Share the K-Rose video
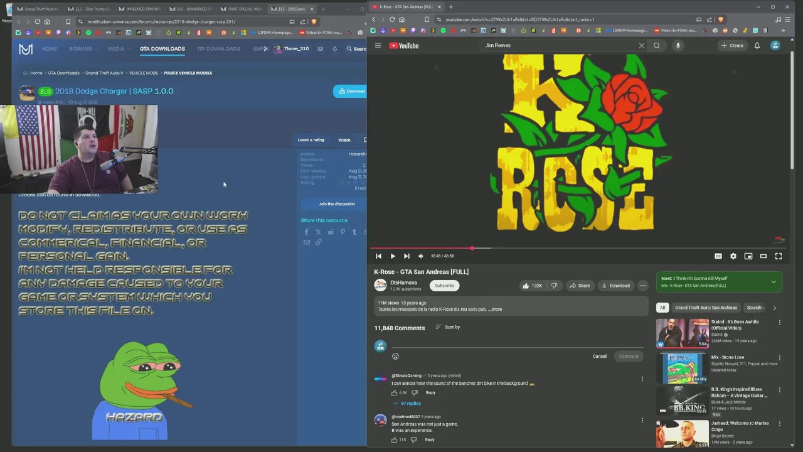803x452 pixels. [x=580, y=286]
